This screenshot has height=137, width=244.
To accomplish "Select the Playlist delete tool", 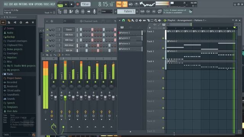I will pyautogui.click(x=136, y=20).
